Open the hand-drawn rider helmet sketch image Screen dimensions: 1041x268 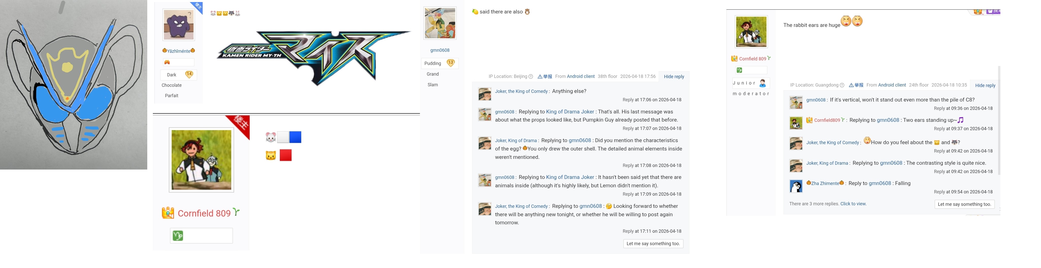[74, 85]
